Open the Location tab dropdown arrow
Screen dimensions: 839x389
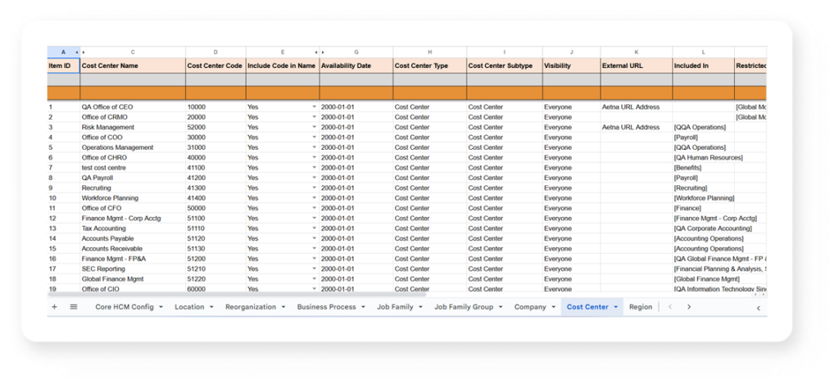(211, 307)
